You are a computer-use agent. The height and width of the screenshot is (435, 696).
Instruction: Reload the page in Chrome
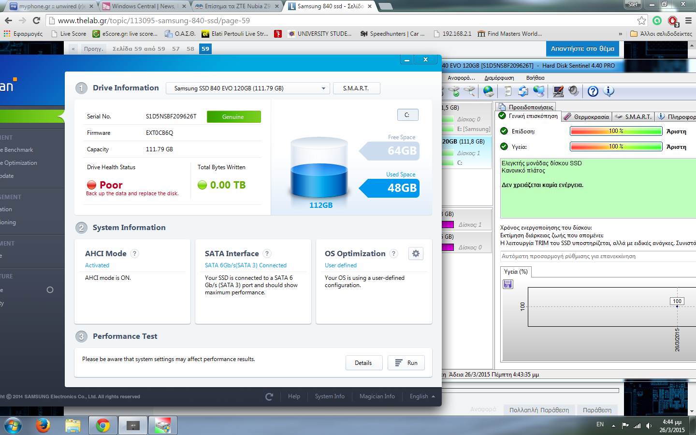click(x=36, y=20)
